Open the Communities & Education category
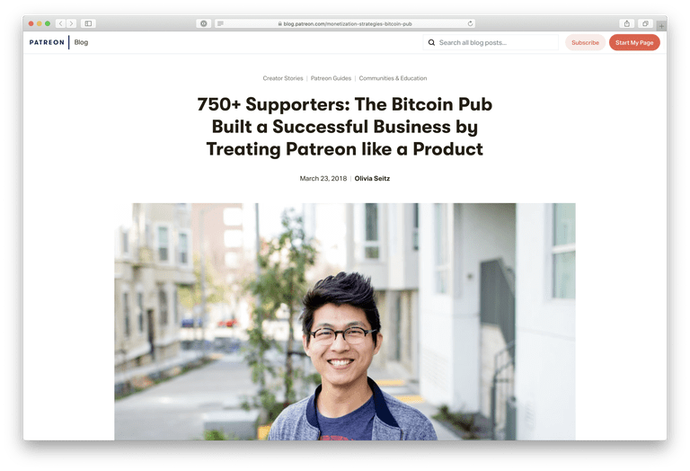 pos(393,78)
